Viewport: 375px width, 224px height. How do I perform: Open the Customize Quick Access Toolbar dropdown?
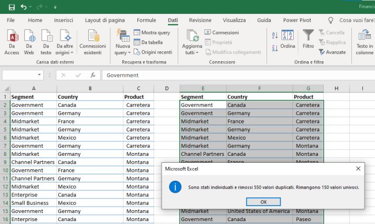[55, 8]
